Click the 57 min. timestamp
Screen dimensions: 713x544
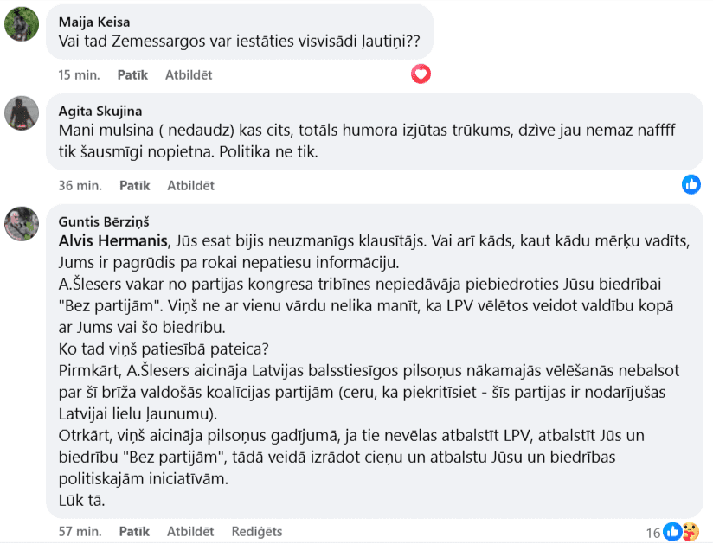click(x=80, y=532)
